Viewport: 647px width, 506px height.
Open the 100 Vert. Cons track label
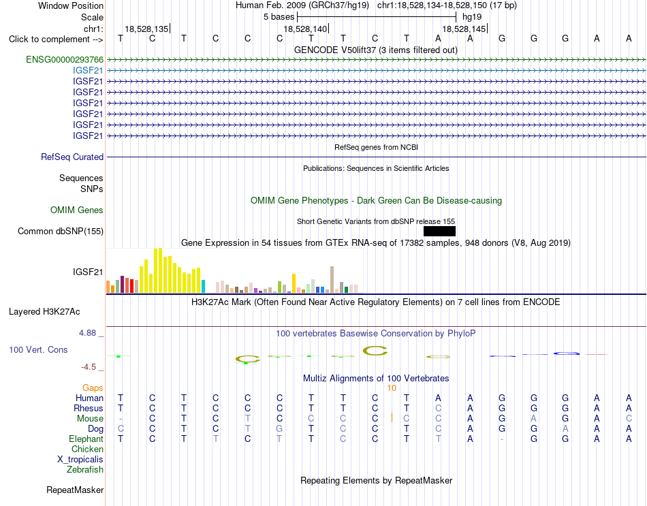click(x=38, y=349)
